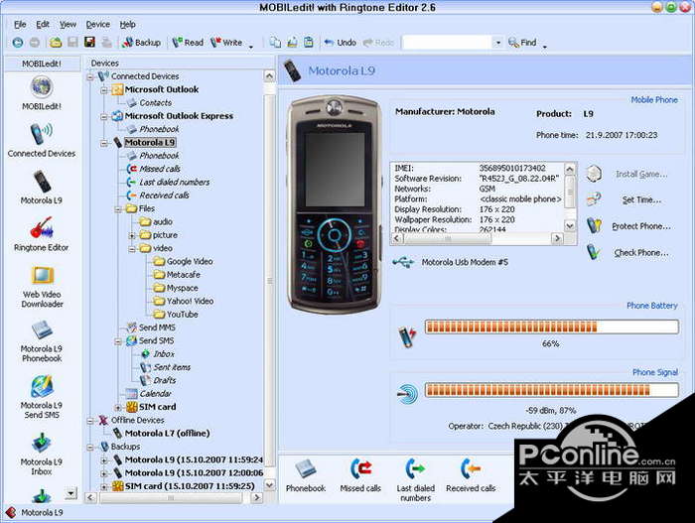The image size is (695, 523).
Task: Click Protect Phone icon
Action: click(594, 225)
